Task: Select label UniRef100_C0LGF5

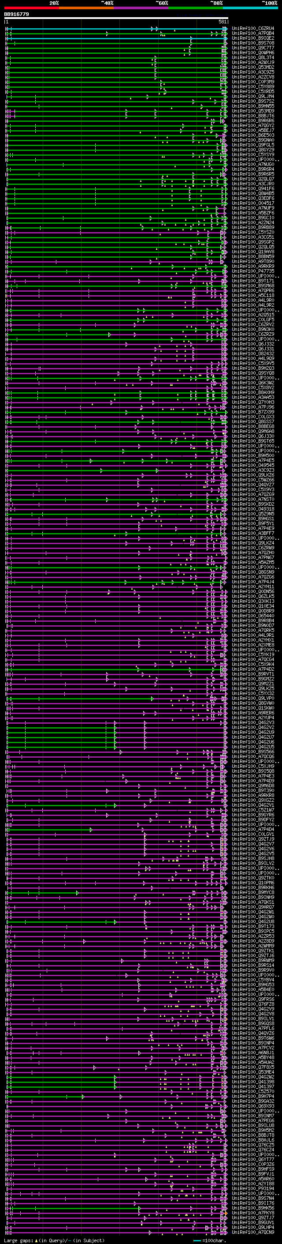Action: [253, 319]
